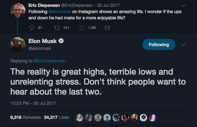This screenshot has width=197, height=127.
Task: Open the @elonmusk mention in Eric's tweet
Action: tap(60, 12)
